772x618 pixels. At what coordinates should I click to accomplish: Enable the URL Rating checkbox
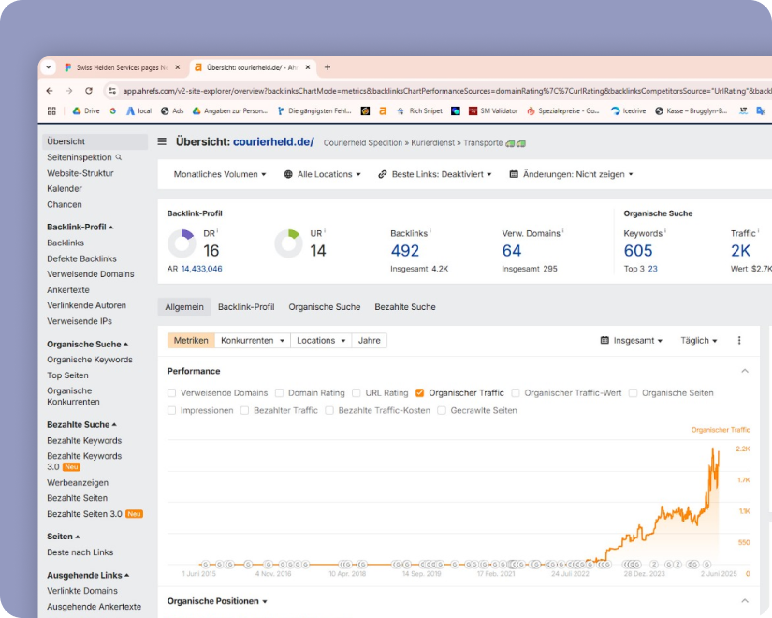tap(357, 392)
